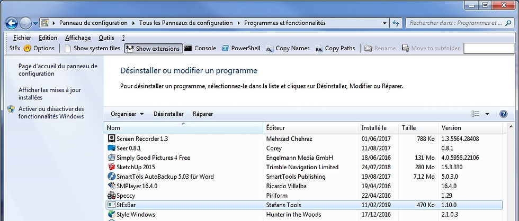The image size is (519, 221).
Task: Sort by Installé le column
Action: (379, 128)
